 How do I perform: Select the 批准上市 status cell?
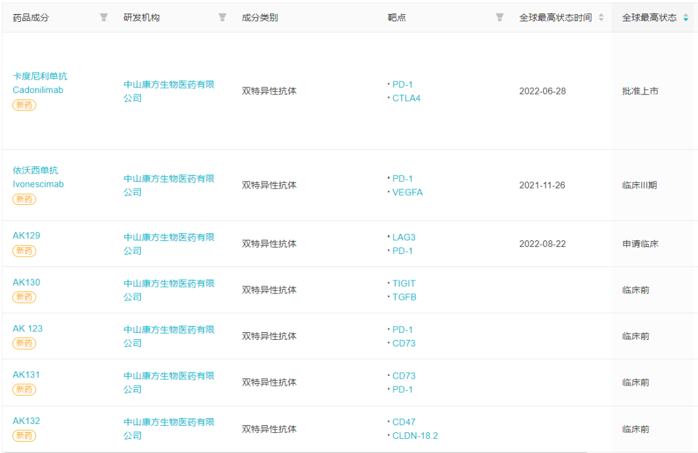(640, 91)
